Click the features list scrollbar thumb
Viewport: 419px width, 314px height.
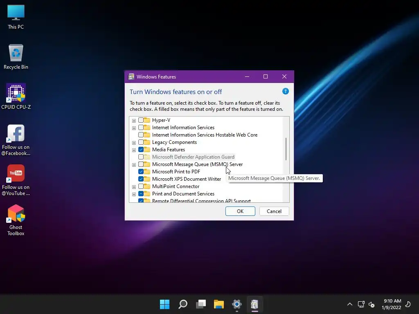286,149
